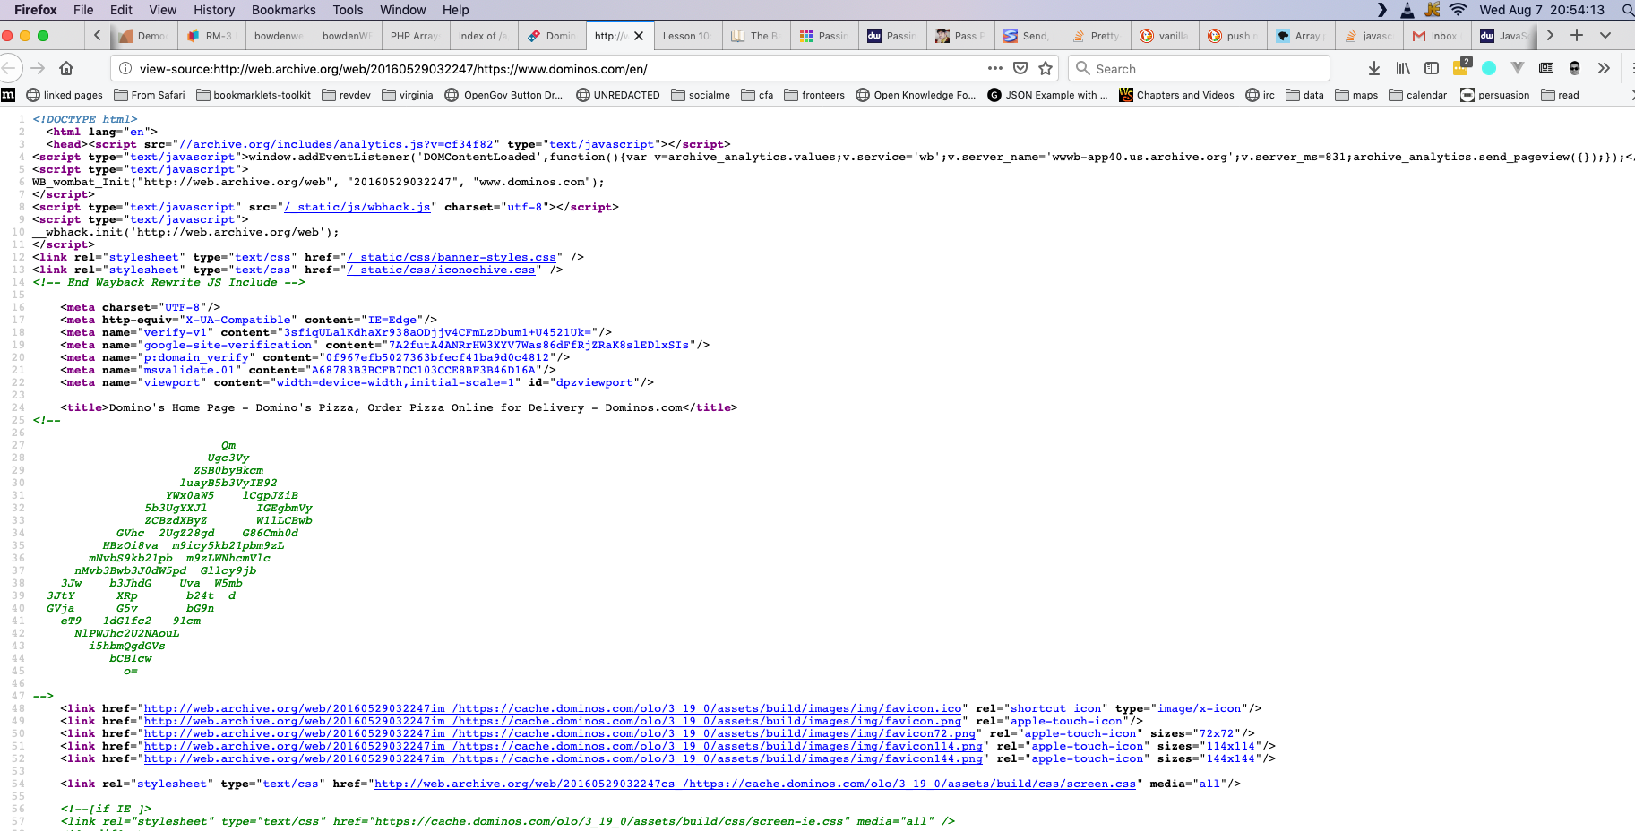
Task: Open the Firefox home page
Action: 66,68
